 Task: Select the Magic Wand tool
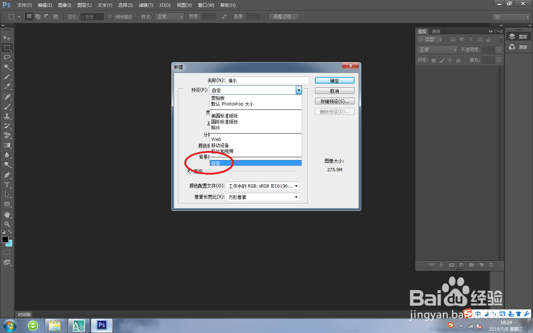point(7,67)
